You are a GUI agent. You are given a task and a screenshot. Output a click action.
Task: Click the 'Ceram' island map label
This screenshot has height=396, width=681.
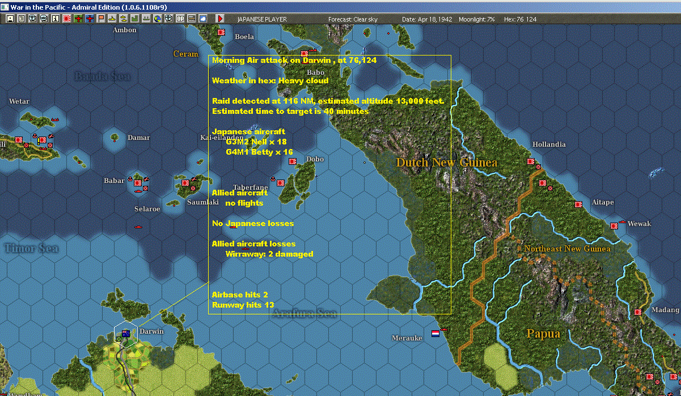point(185,54)
